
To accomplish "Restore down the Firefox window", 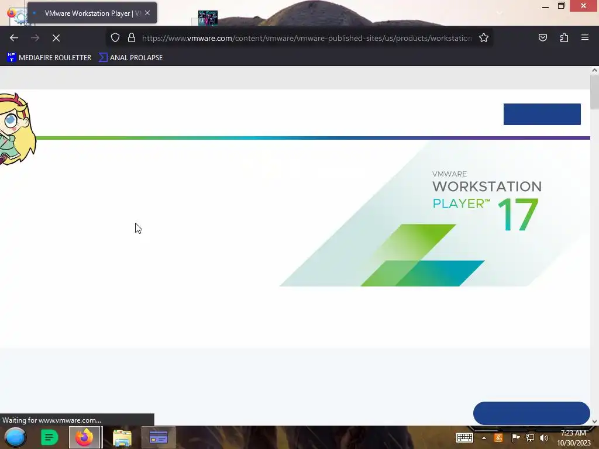I will coord(562,6).
